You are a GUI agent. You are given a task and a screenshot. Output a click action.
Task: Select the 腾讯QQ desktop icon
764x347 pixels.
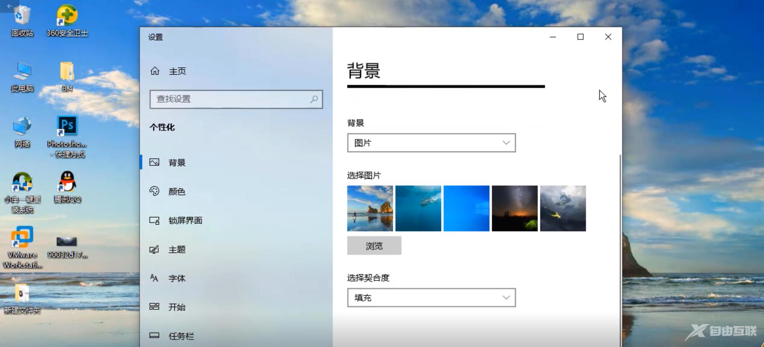(67, 187)
